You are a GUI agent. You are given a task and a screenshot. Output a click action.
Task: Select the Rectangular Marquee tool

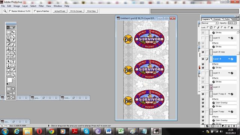(x=9, y=32)
